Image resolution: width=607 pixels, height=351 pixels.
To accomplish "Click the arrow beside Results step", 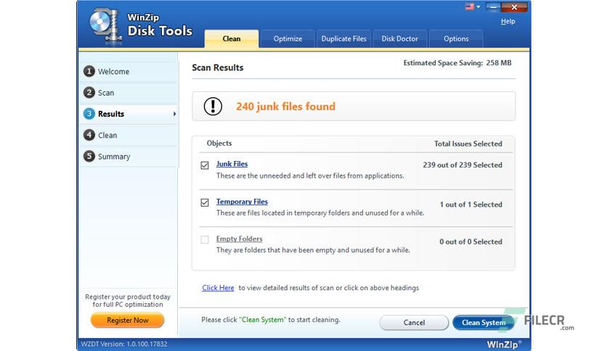I will pyautogui.click(x=174, y=114).
